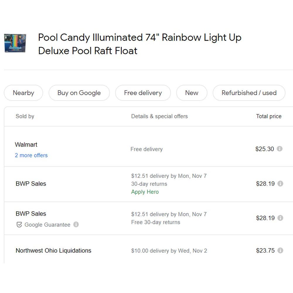Click the pool float product thumbnail

tap(15, 43)
